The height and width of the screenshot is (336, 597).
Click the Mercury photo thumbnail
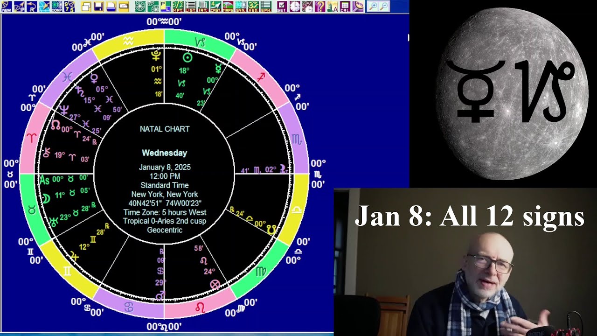(x=512, y=93)
